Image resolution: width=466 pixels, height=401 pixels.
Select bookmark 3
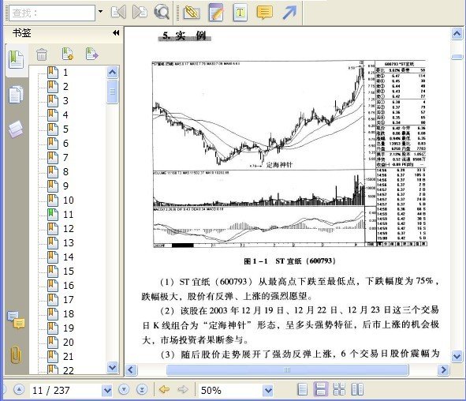pyautogui.click(x=58, y=101)
